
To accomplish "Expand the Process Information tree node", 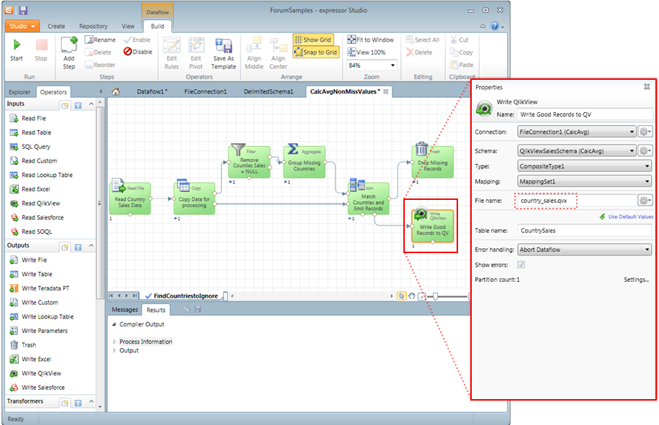I will click(115, 342).
